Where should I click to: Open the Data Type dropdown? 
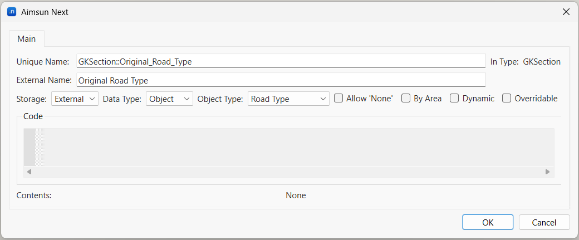pos(169,99)
